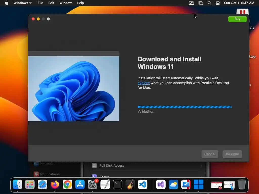
Task: Launch Google Chrome from the Dock
Action: coord(67,184)
